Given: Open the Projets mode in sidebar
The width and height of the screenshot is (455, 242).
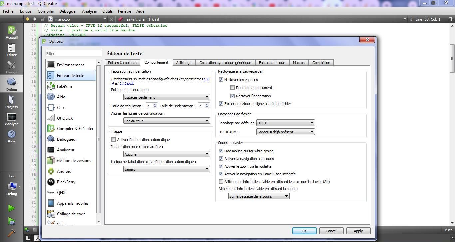Looking at the screenshot, I should (x=11, y=102).
